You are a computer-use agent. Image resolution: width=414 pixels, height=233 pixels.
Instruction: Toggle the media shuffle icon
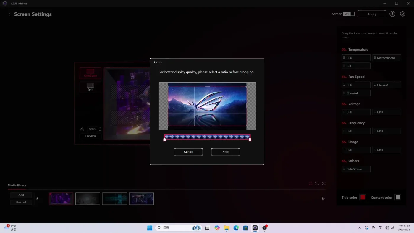324,183
